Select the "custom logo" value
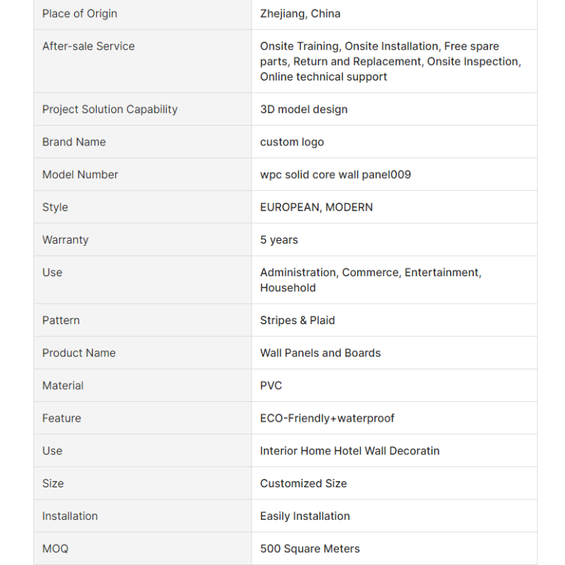 (292, 142)
